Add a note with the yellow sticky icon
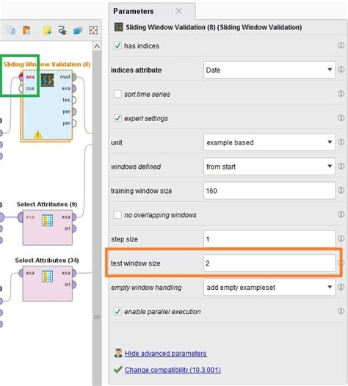This screenshot has height=386, width=348. click(47, 31)
